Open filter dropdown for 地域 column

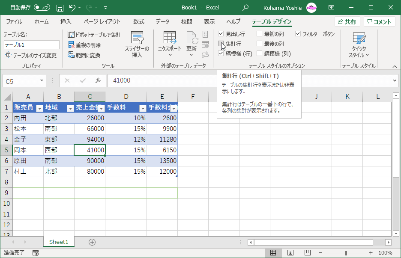[x=70, y=109]
